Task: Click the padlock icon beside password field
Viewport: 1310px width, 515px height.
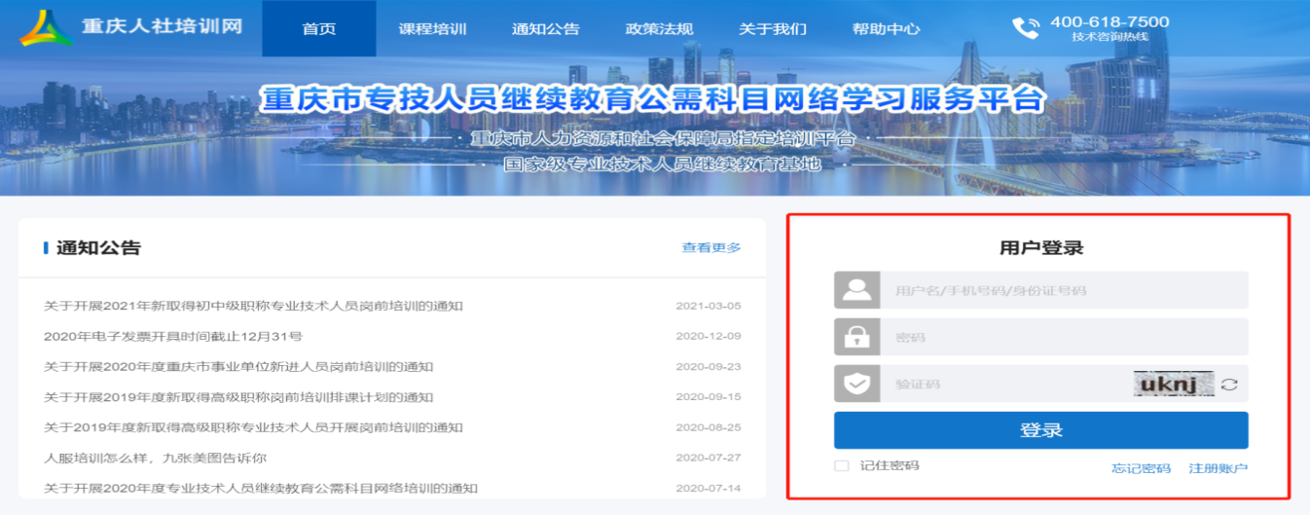Action: pyautogui.click(x=857, y=337)
